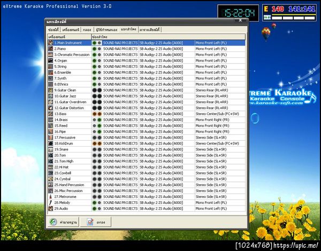Switch to the เครื่องดนตรี tab

pos(71,29)
